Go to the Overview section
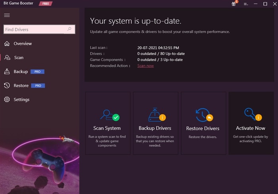Image resolution: width=278 pixels, height=194 pixels. 22,43
